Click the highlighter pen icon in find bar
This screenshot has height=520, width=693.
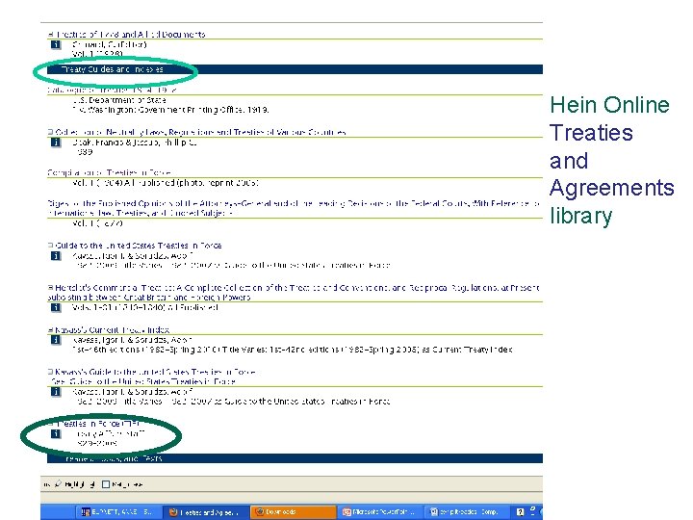pos(58,484)
